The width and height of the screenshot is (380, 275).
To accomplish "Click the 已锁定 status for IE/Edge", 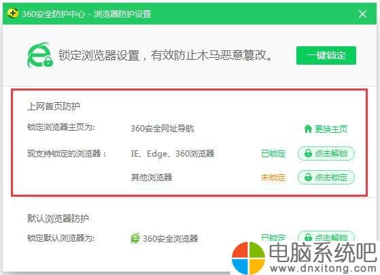I will click(x=273, y=154).
